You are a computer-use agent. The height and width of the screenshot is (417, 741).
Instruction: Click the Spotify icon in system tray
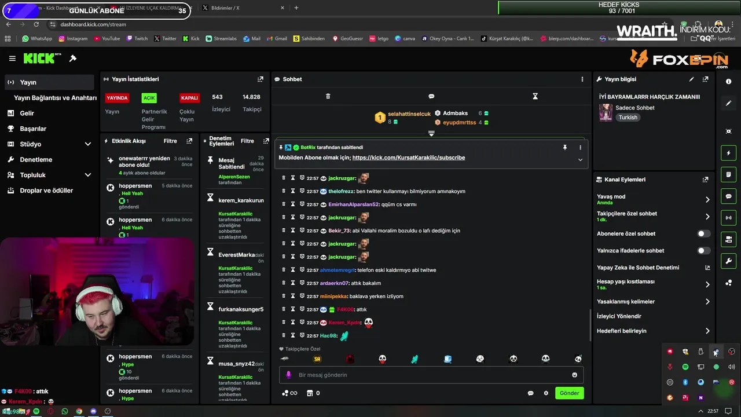coord(685,367)
